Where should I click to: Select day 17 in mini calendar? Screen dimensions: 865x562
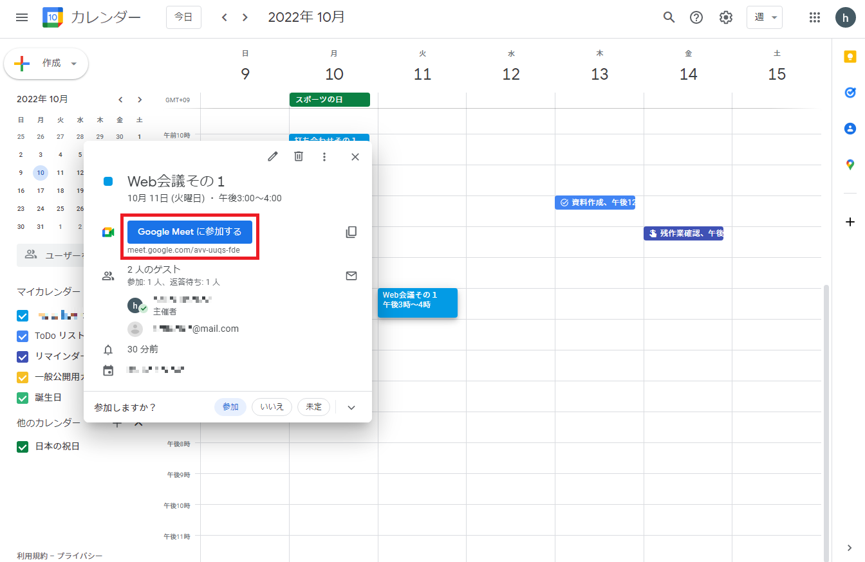pos(41,190)
